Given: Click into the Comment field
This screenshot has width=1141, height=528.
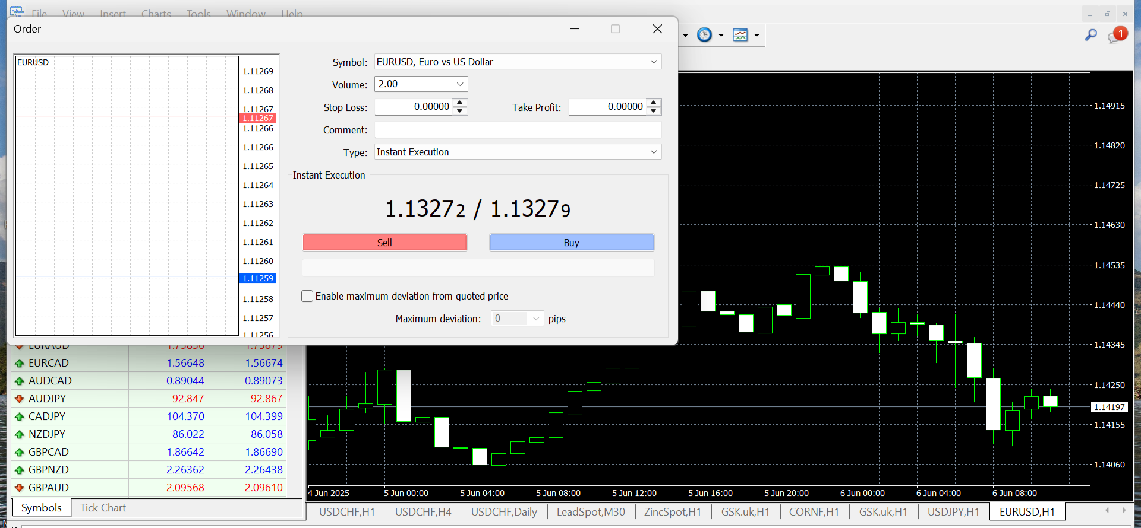Looking at the screenshot, I should pyautogui.click(x=518, y=130).
